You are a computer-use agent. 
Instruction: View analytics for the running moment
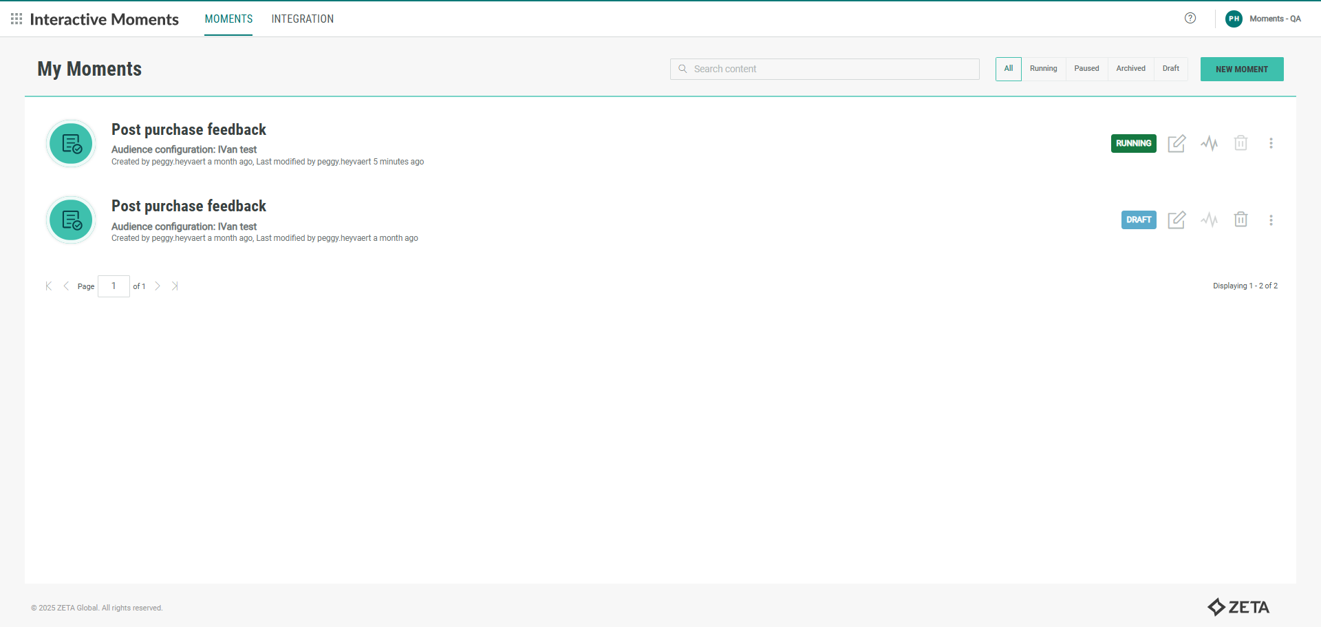(x=1209, y=143)
